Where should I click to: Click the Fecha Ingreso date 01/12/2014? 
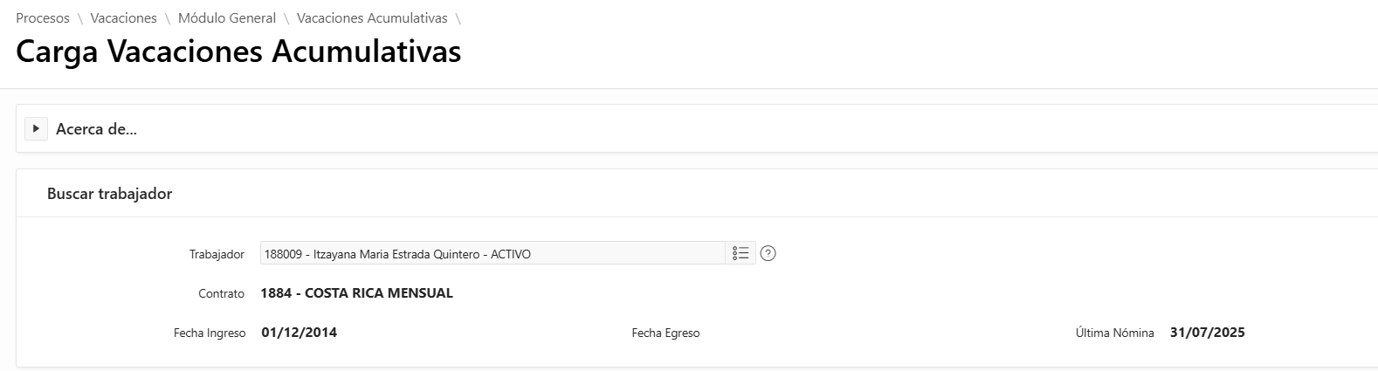point(300,333)
